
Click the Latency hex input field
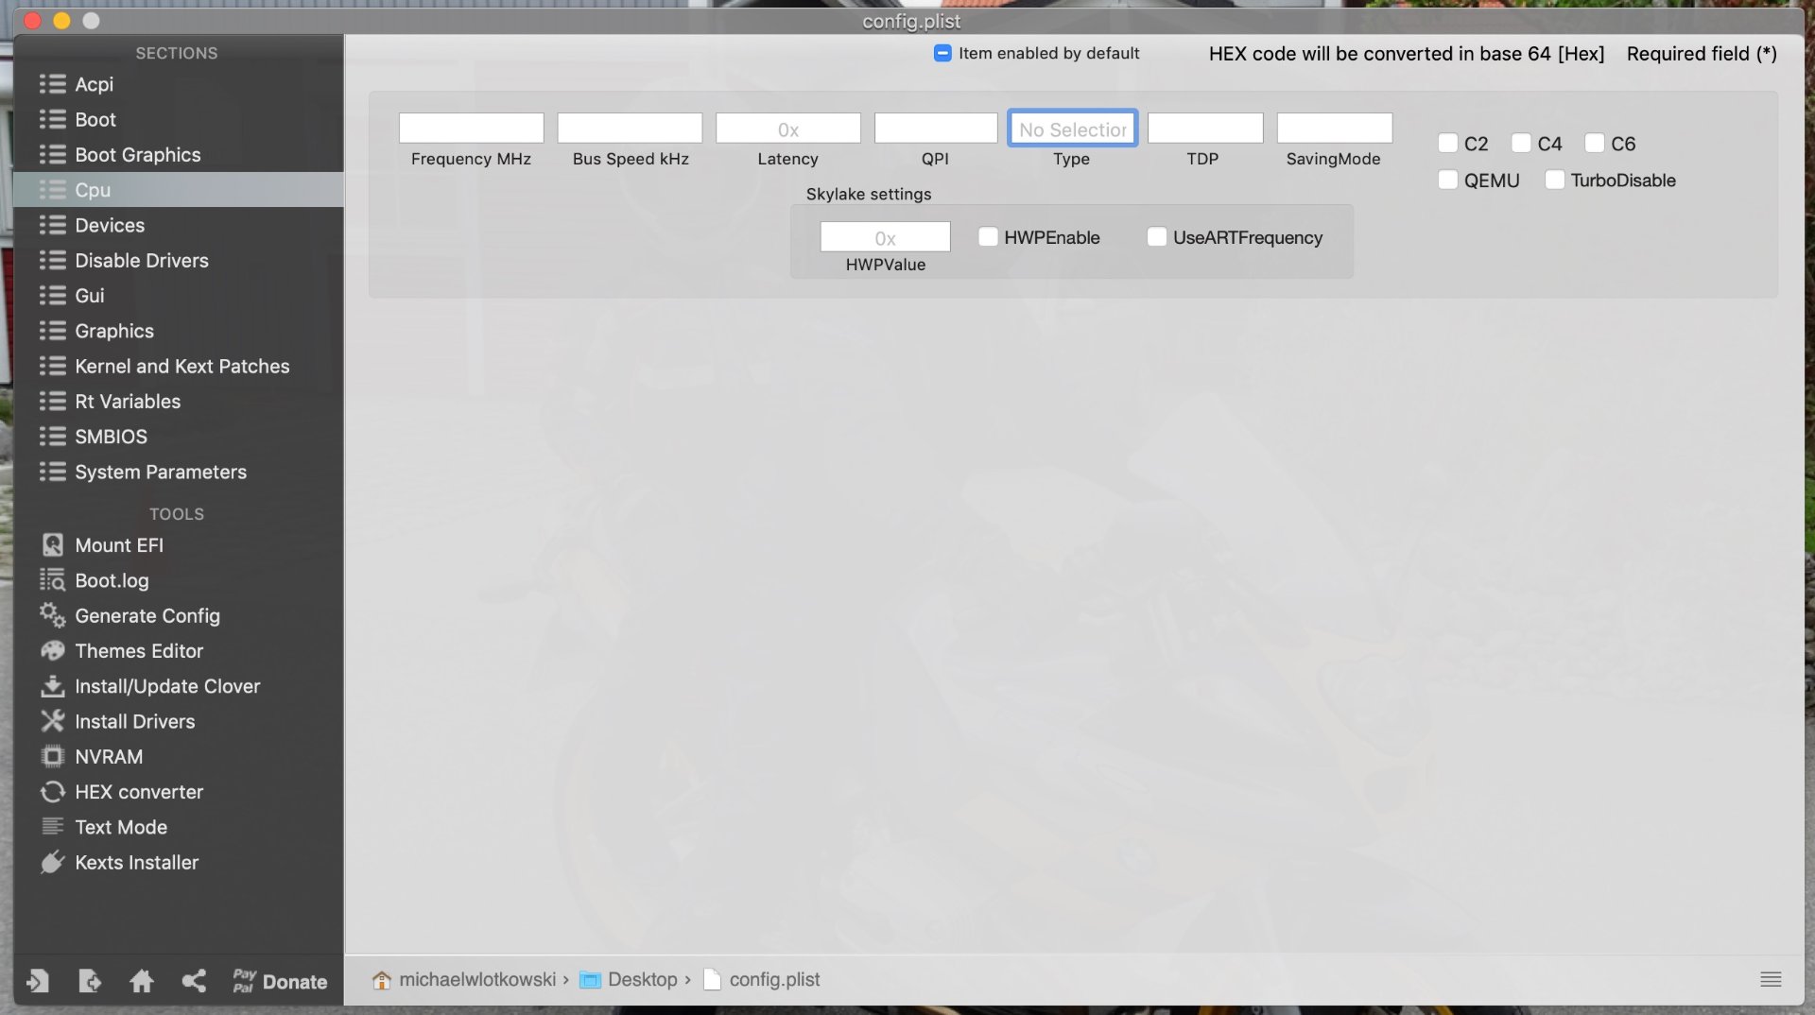pos(788,129)
